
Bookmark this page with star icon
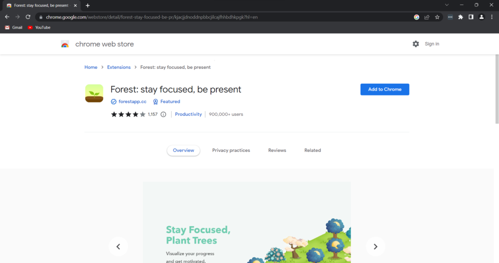click(437, 17)
